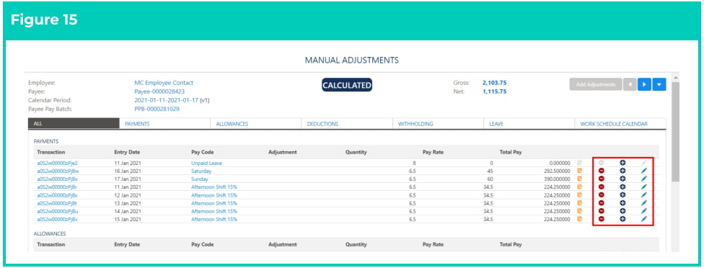Delete Afternoon Shift entry dated 12 Jan 2021
The height and width of the screenshot is (268, 704).
[601, 195]
